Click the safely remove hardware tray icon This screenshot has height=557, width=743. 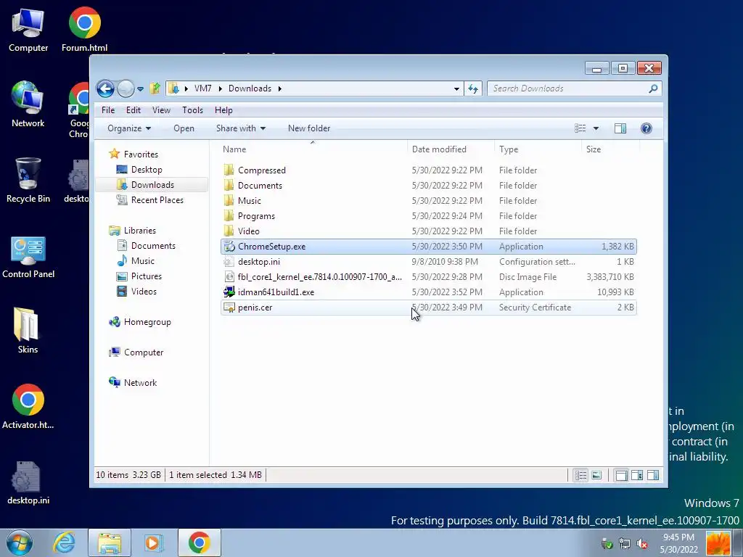tap(607, 544)
